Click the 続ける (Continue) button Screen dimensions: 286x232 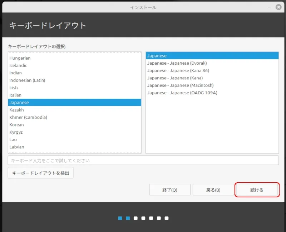256,190
